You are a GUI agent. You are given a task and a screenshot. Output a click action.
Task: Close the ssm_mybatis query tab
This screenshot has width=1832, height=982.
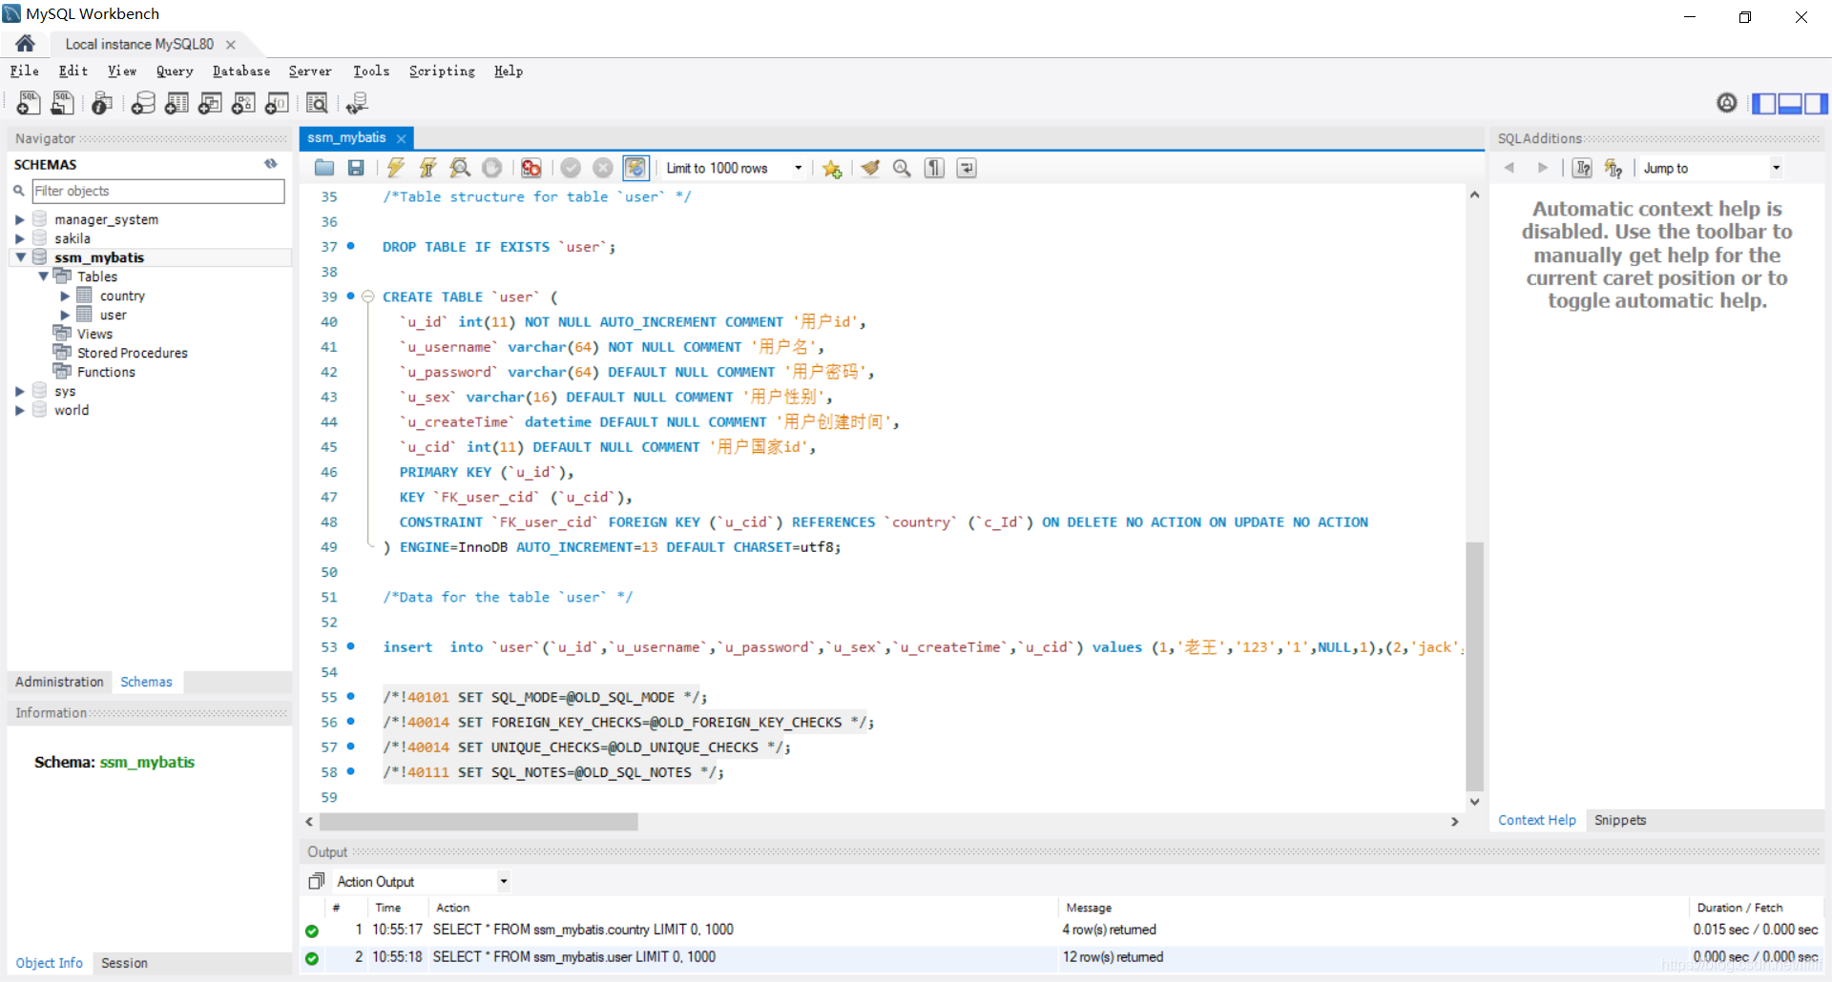coord(402,138)
